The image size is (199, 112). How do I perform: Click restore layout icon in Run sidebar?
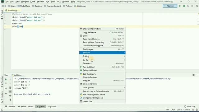(x=6, y=88)
